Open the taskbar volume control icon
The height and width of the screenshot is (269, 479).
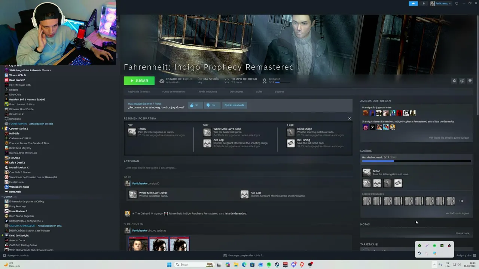460,265
